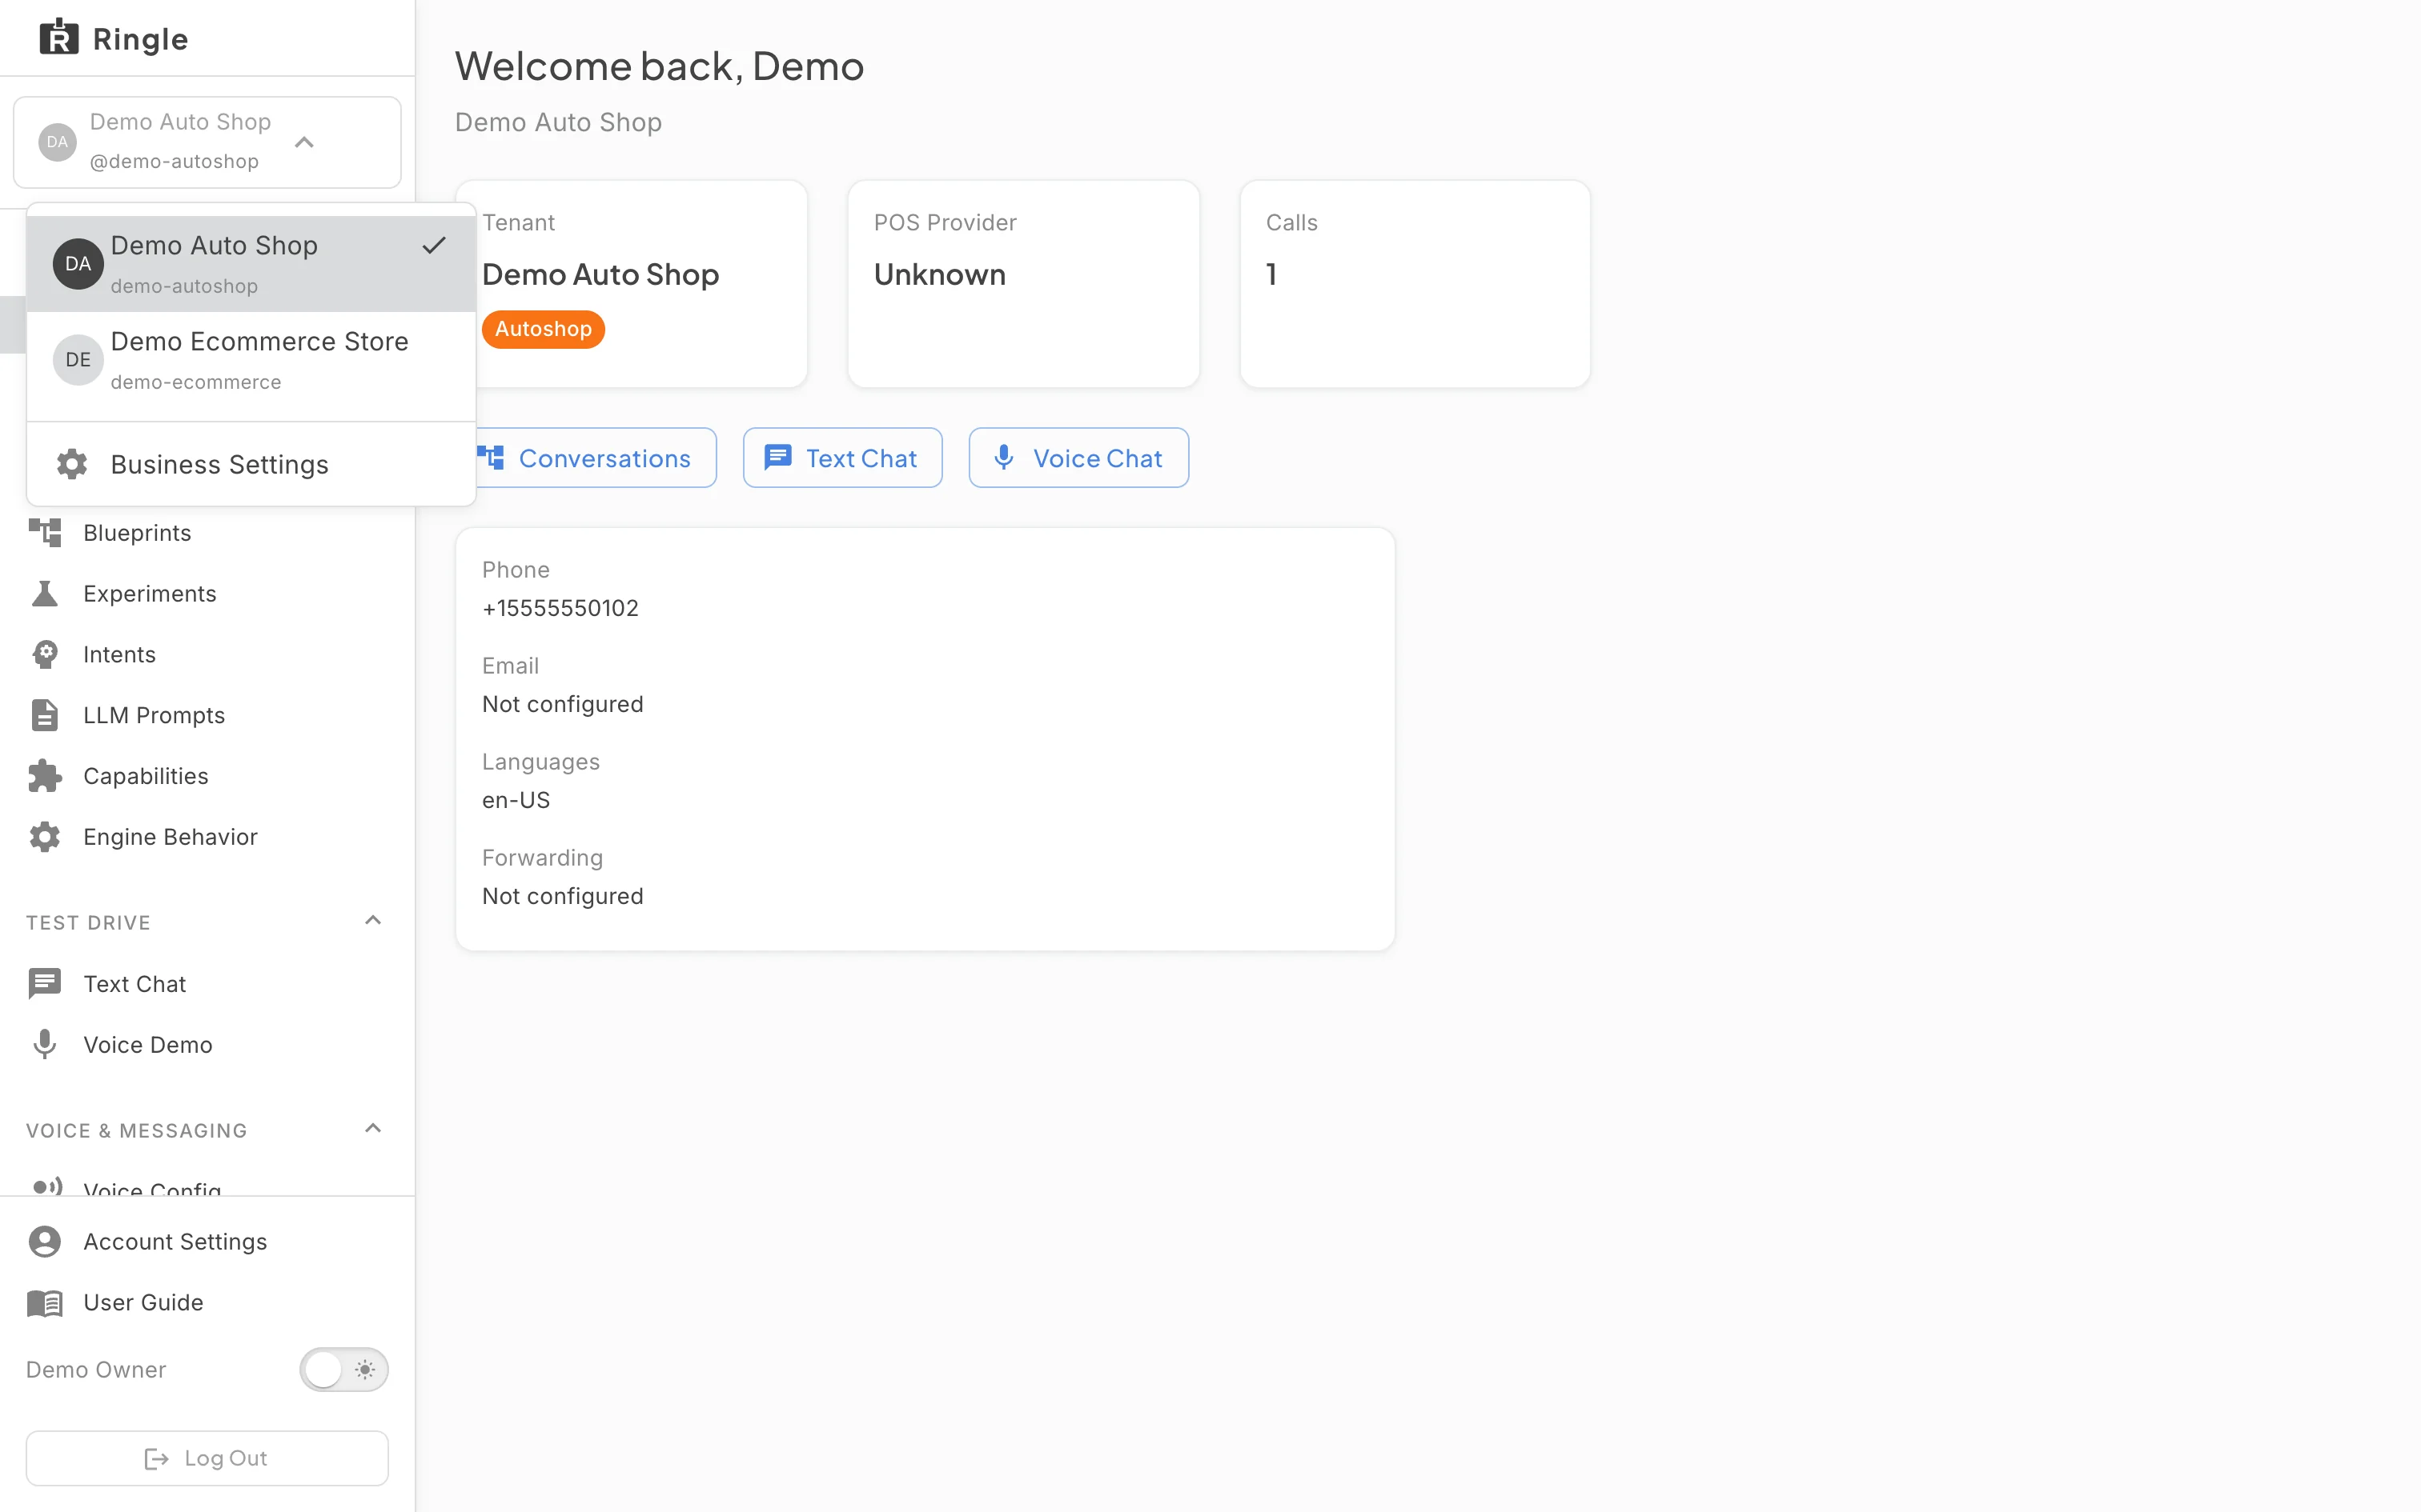Click the DA avatar in tenant list
Screen dimensions: 2421x1512
click(x=78, y=264)
